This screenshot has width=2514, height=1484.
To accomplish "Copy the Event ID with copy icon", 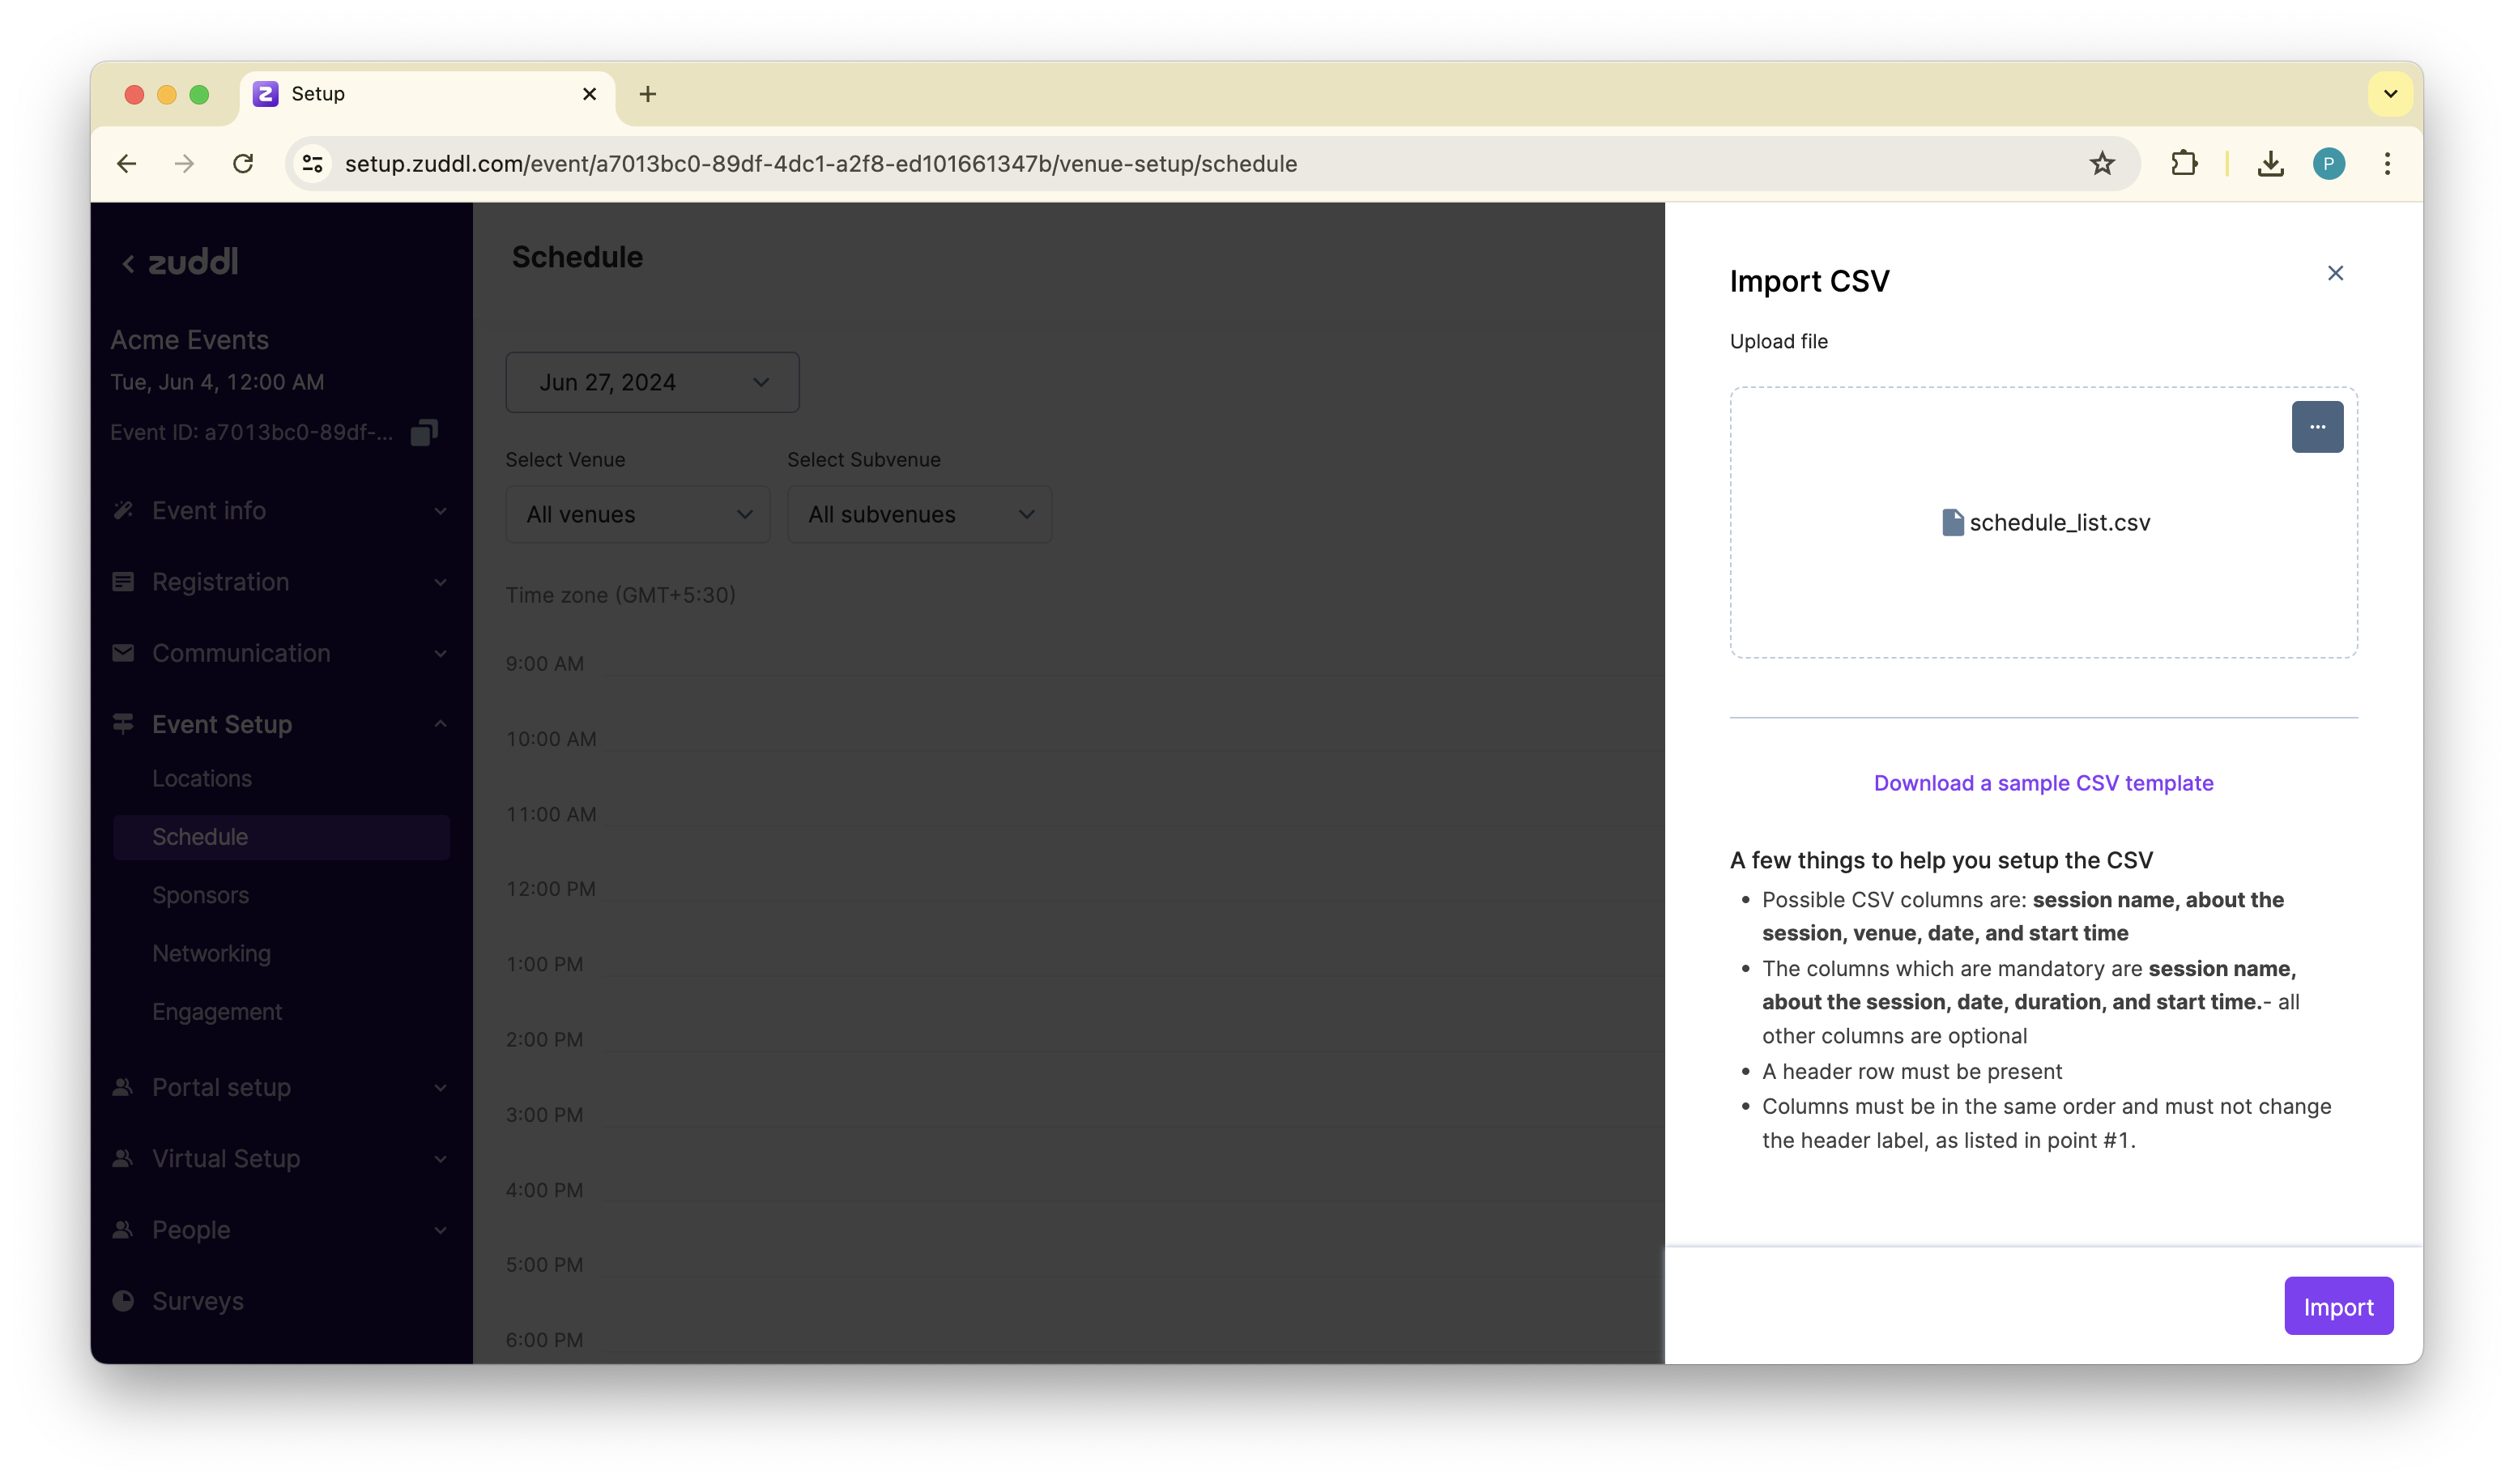I will click(x=424, y=433).
